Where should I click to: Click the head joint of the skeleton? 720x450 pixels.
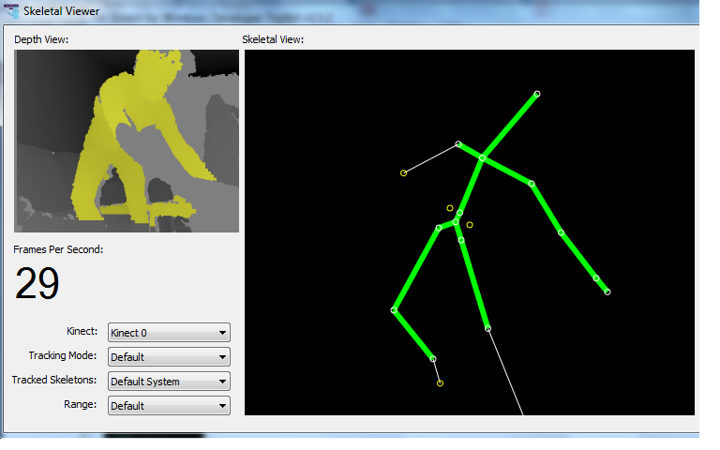tap(537, 94)
